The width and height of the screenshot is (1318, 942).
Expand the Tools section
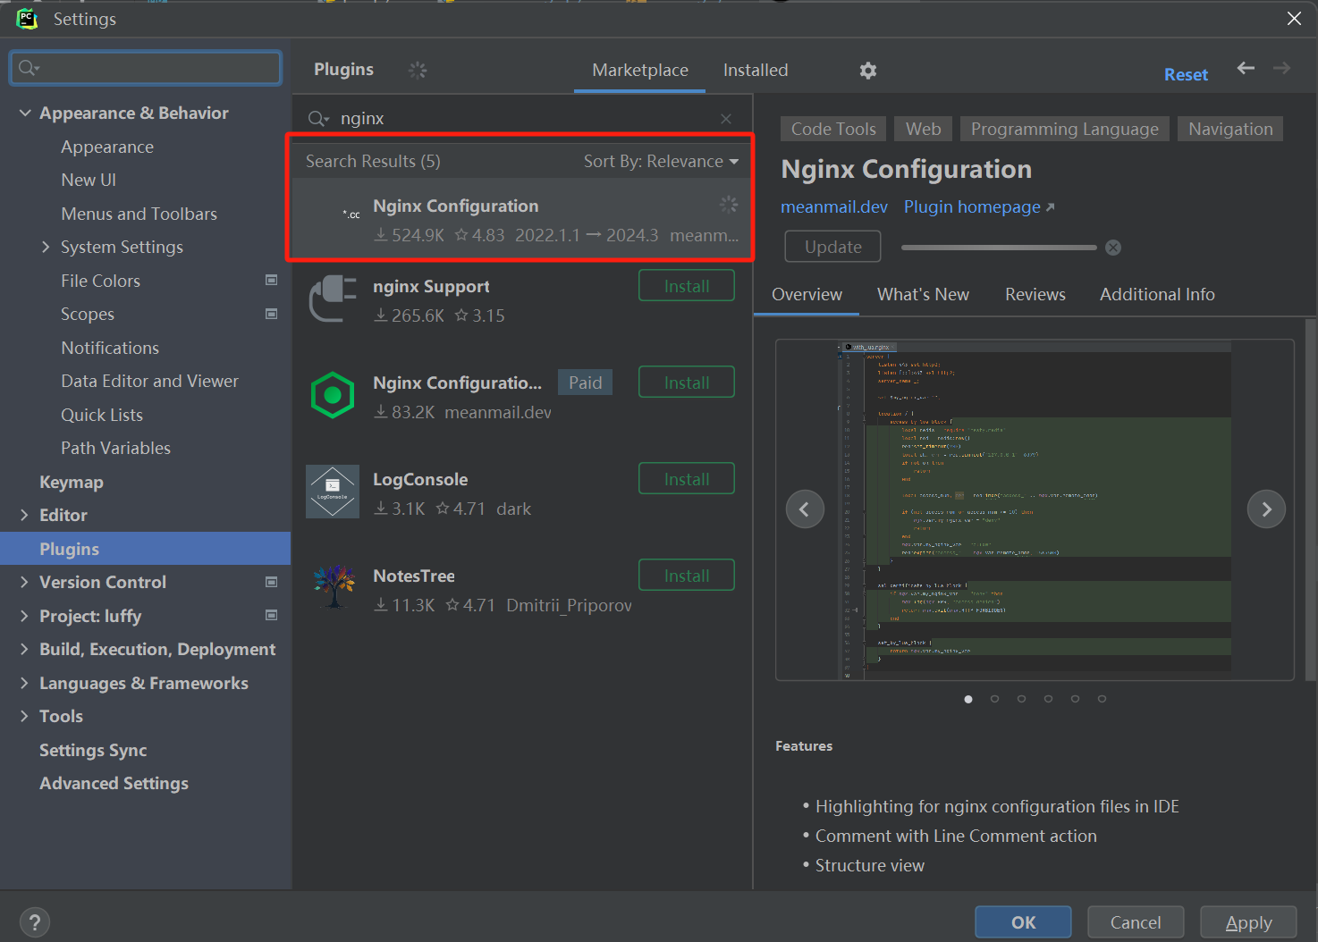24,716
